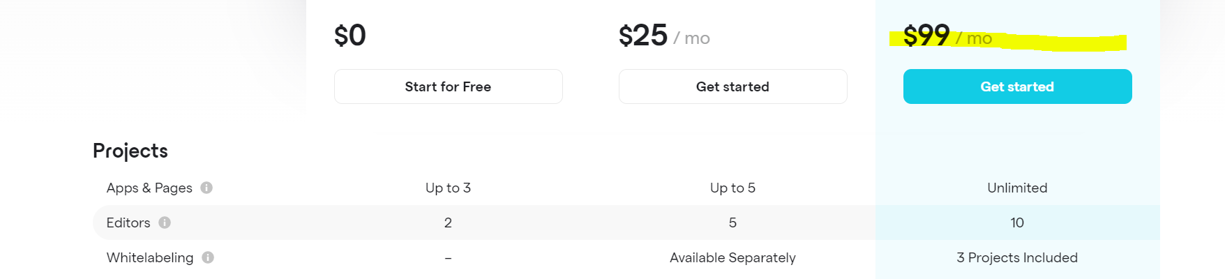Viewport: 1225px width, 279px height.
Task: Click the "Up to 3" cell
Action: [x=448, y=188]
